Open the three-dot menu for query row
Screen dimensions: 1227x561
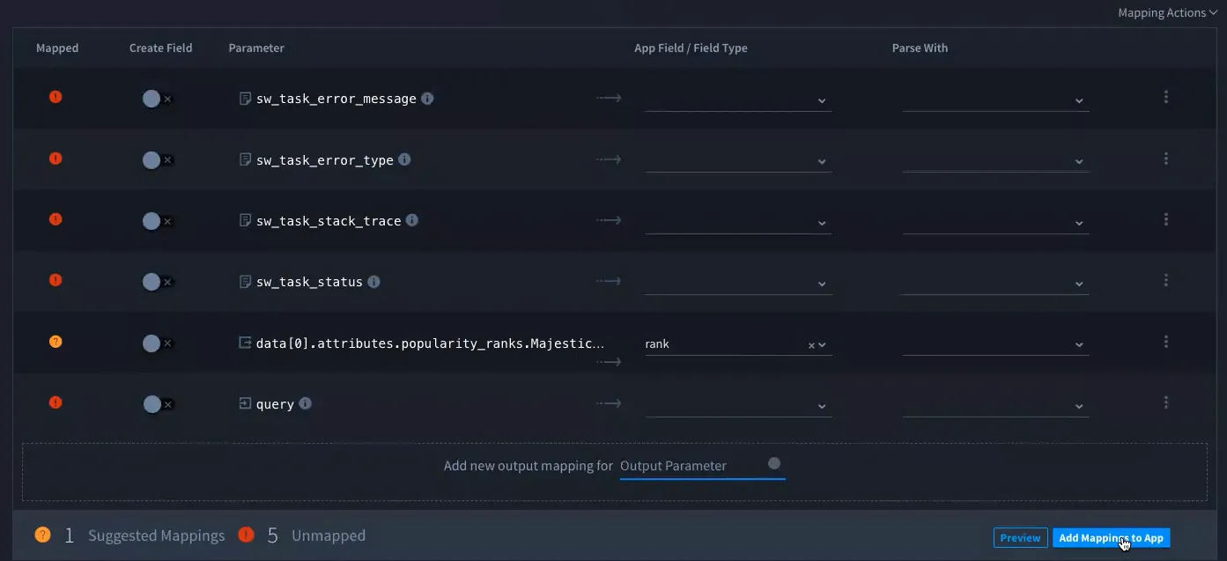(1165, 402)
